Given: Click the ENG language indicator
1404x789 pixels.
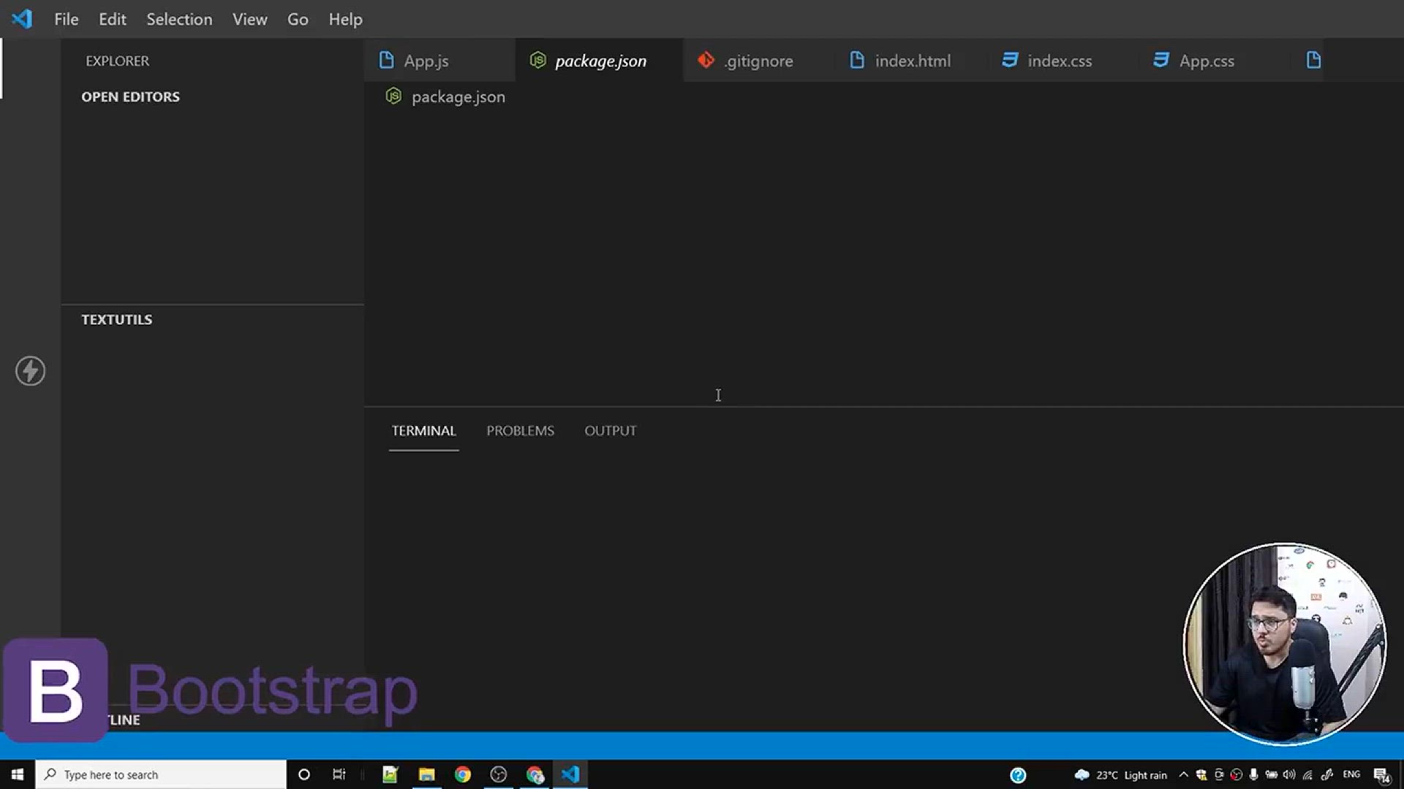Looking at the screenshot, I should [1351, 774].
